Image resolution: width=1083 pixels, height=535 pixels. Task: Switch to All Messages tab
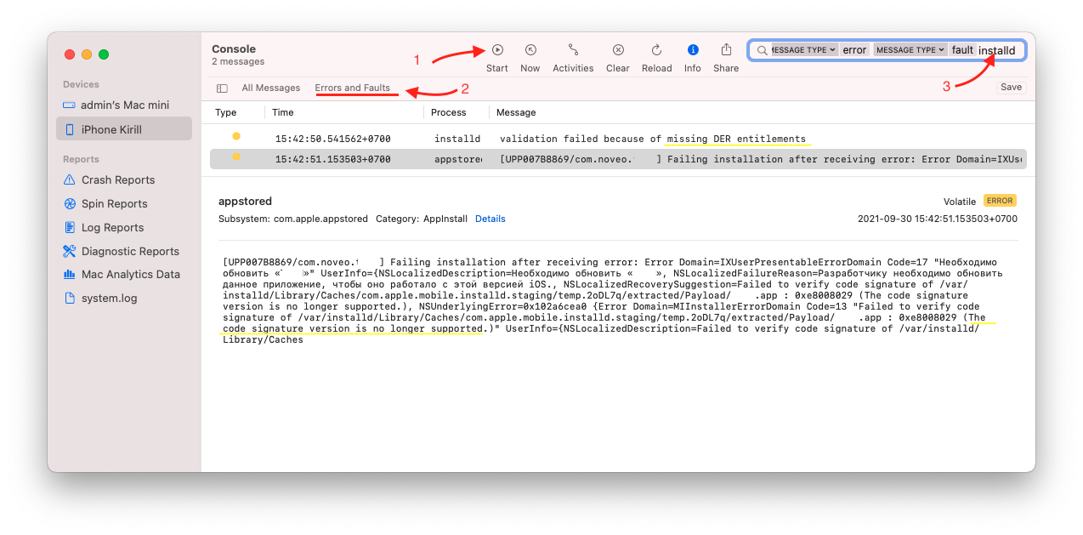pyautogui.click(x=270, y=88)
